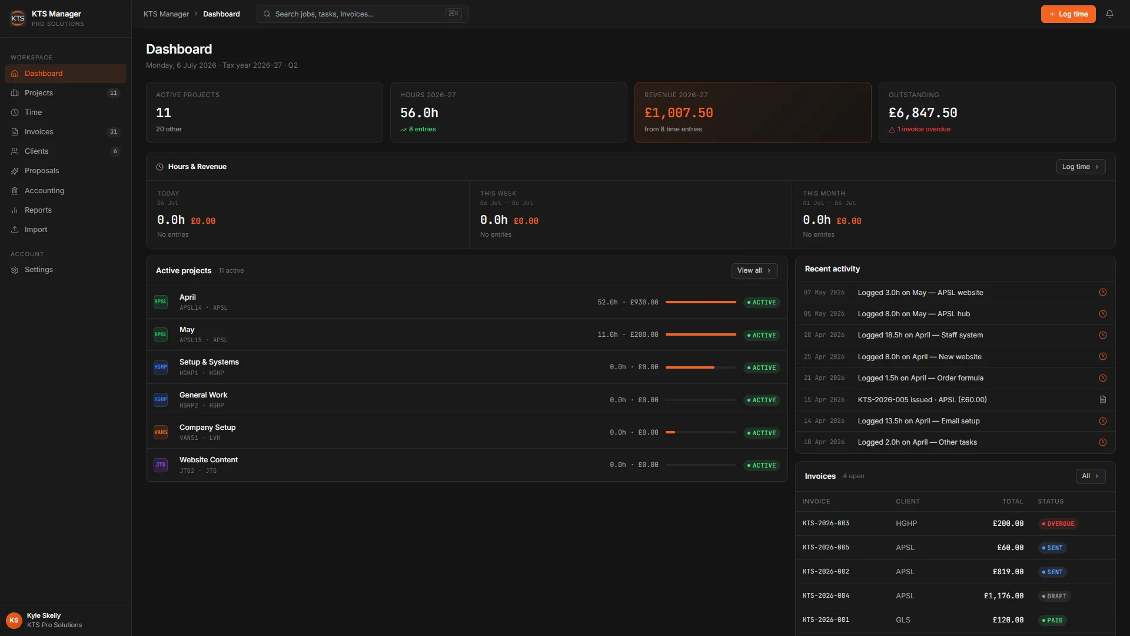Click the Time clock icon in sidebar

click(x=15, y=112)
